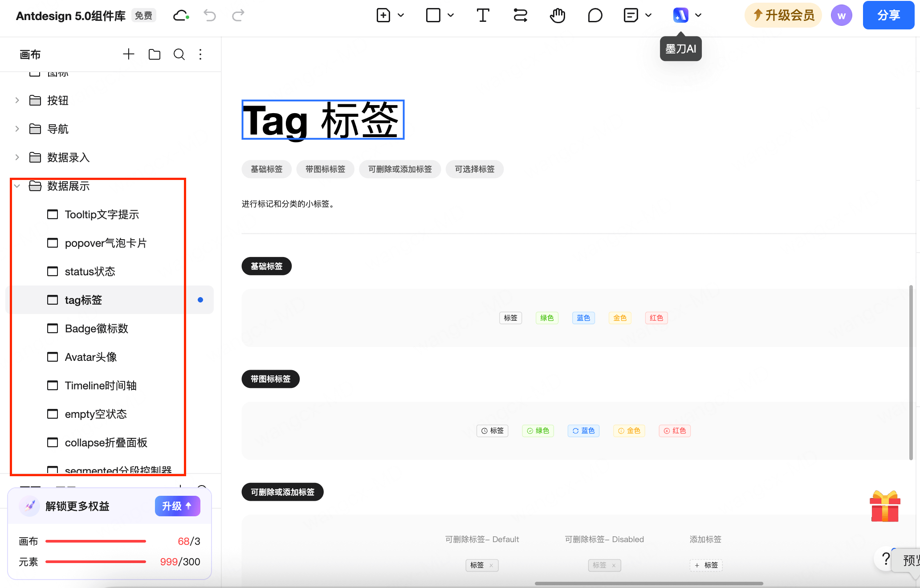Click the 墨刀AI icon
920x588 pixels.
pos(681,15)
